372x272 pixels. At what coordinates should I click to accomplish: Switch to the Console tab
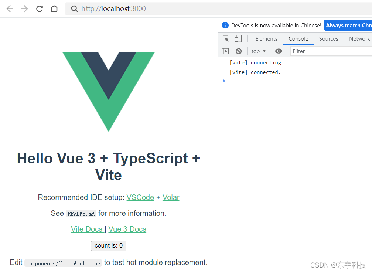pos(298,39)
